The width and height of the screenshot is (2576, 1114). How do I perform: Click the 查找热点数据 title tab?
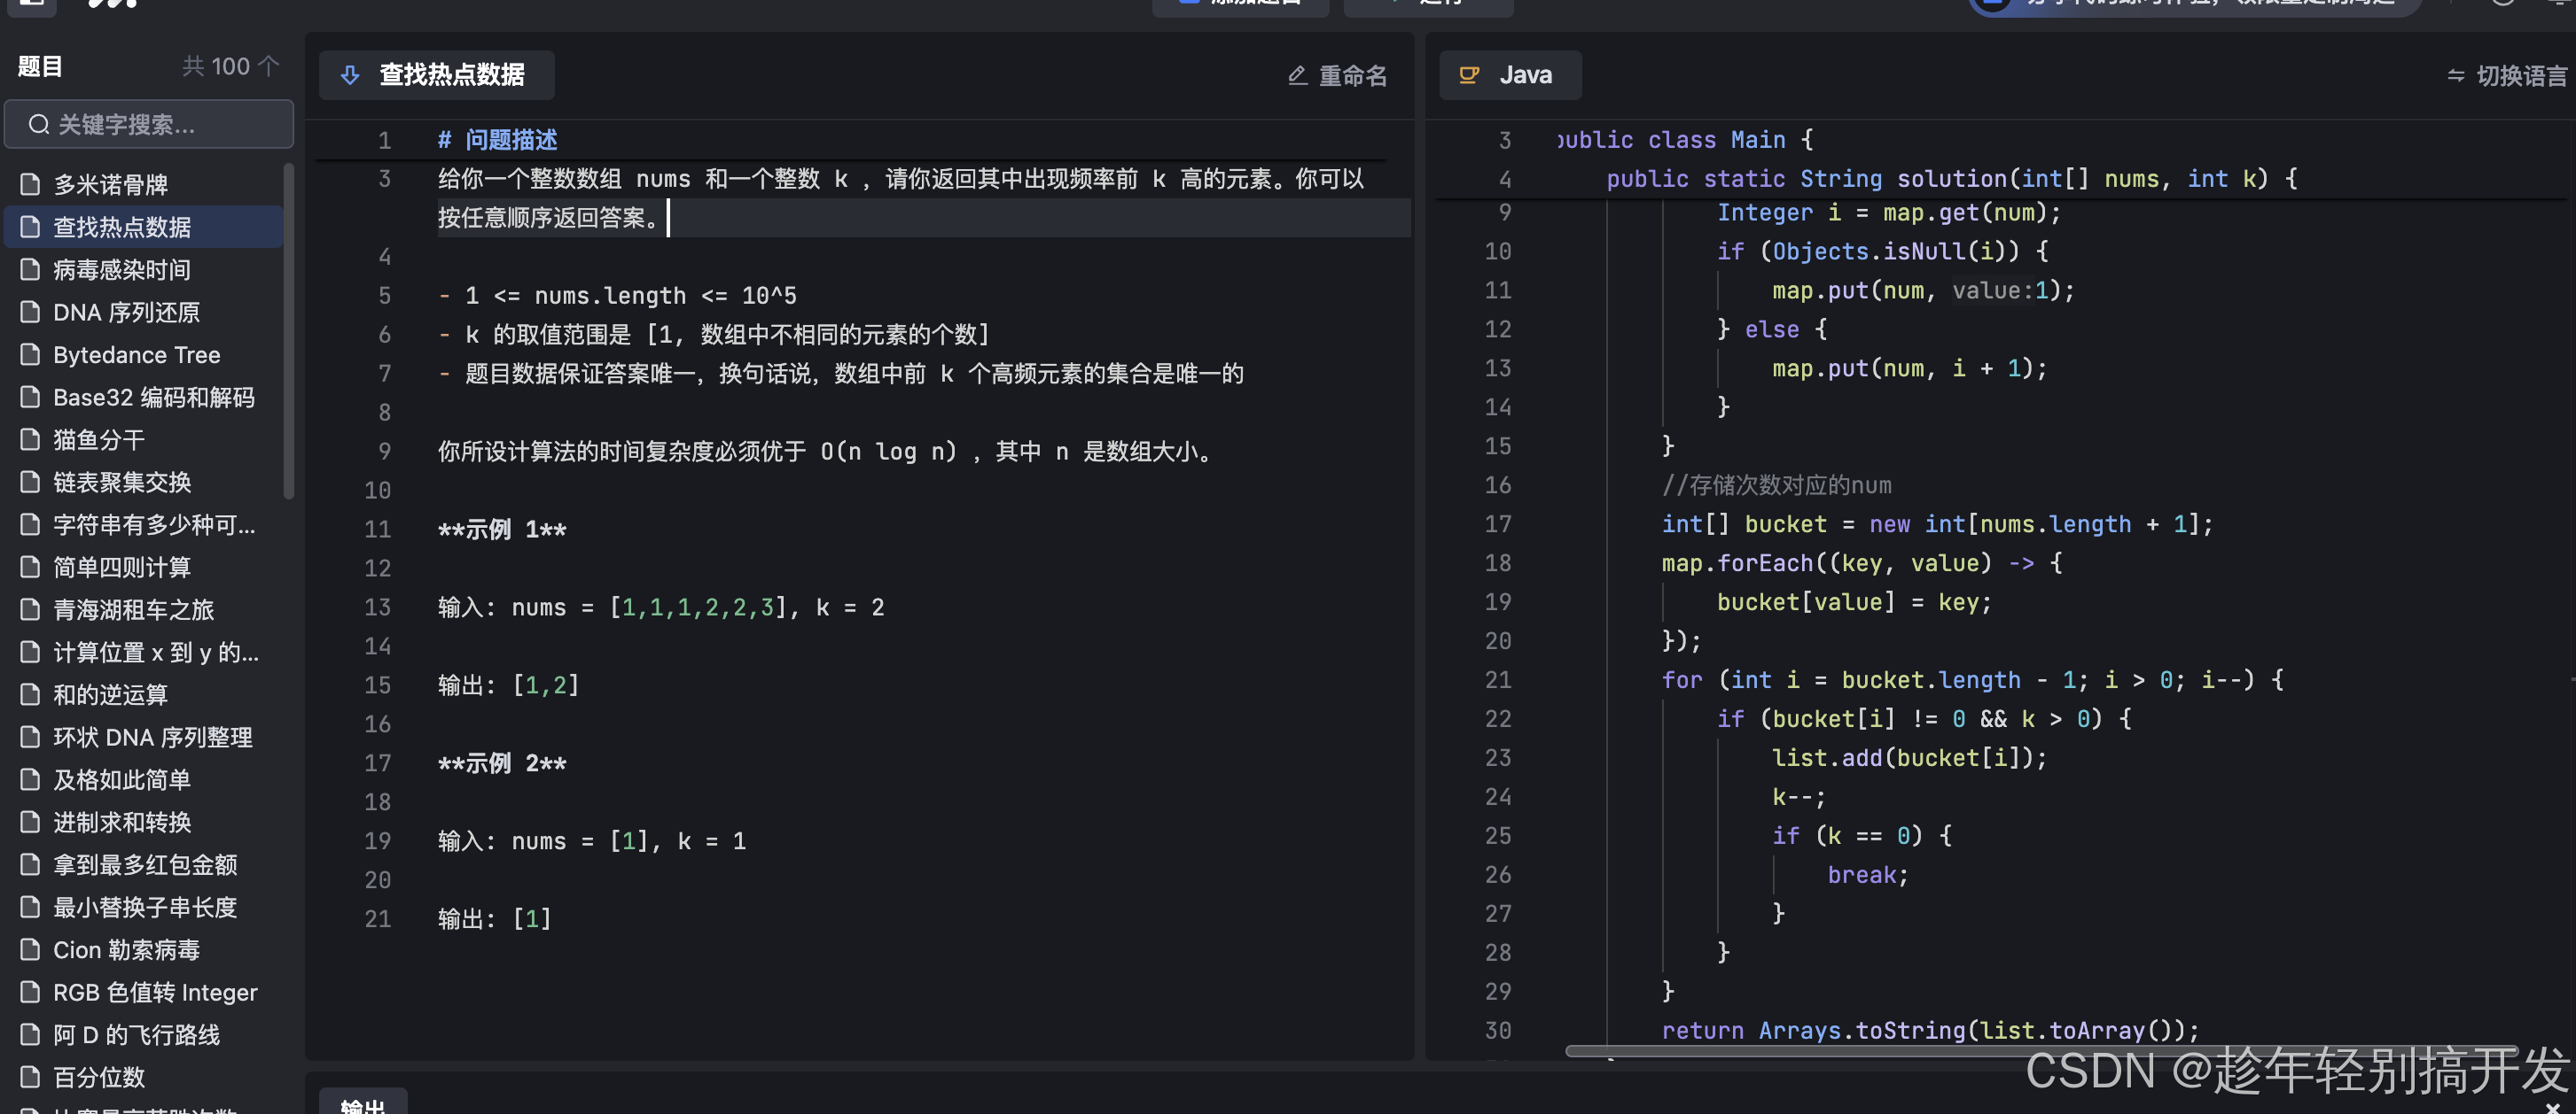coord(451,75)
